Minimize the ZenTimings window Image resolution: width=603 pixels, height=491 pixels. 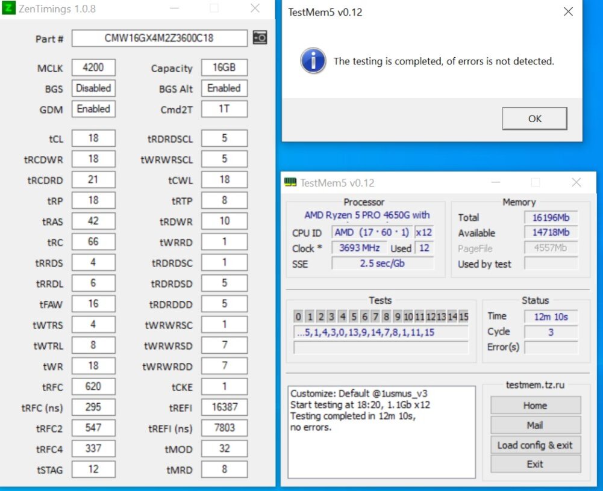175,8
